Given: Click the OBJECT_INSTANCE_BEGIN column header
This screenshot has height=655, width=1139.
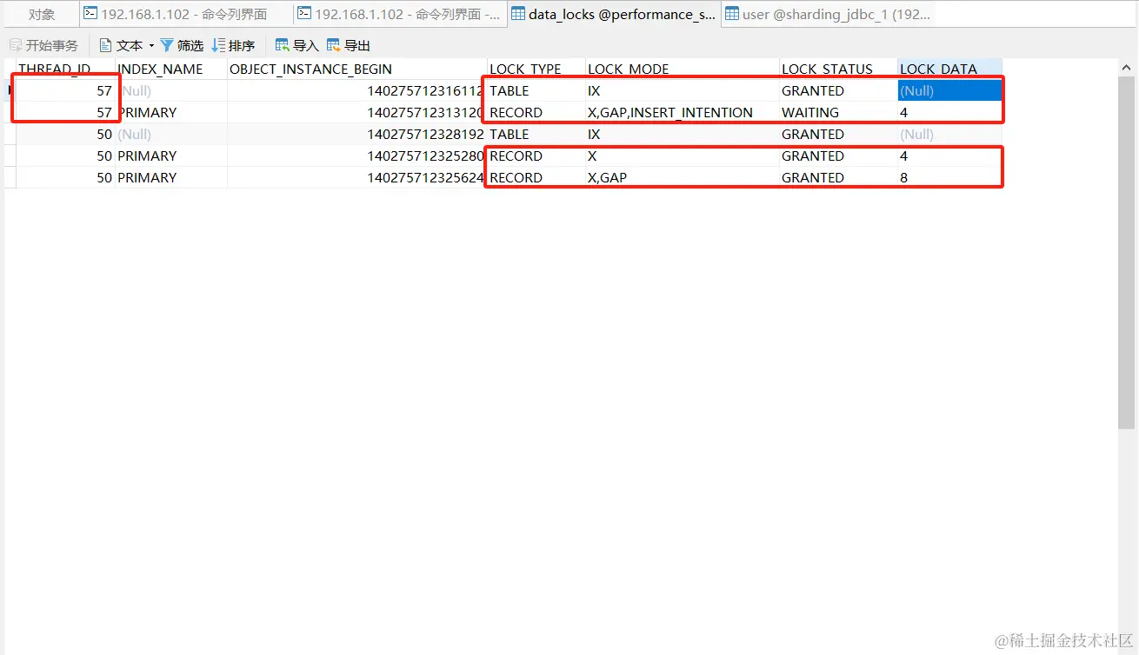Looking at the screenshot, I should coord(357,69).
